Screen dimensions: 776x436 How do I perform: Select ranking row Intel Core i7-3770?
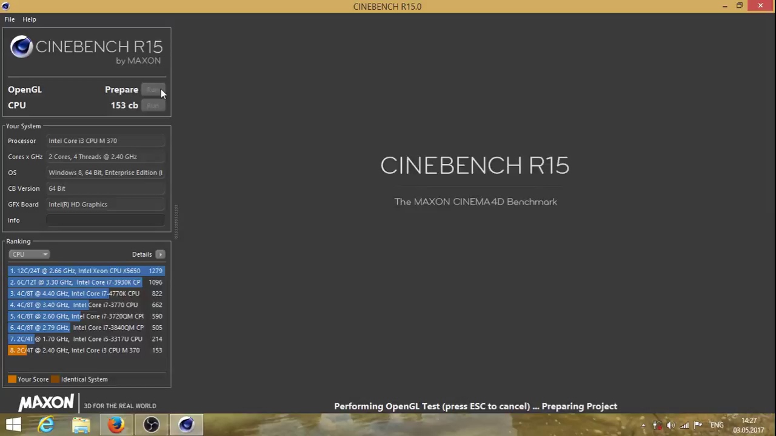point(86,305)
